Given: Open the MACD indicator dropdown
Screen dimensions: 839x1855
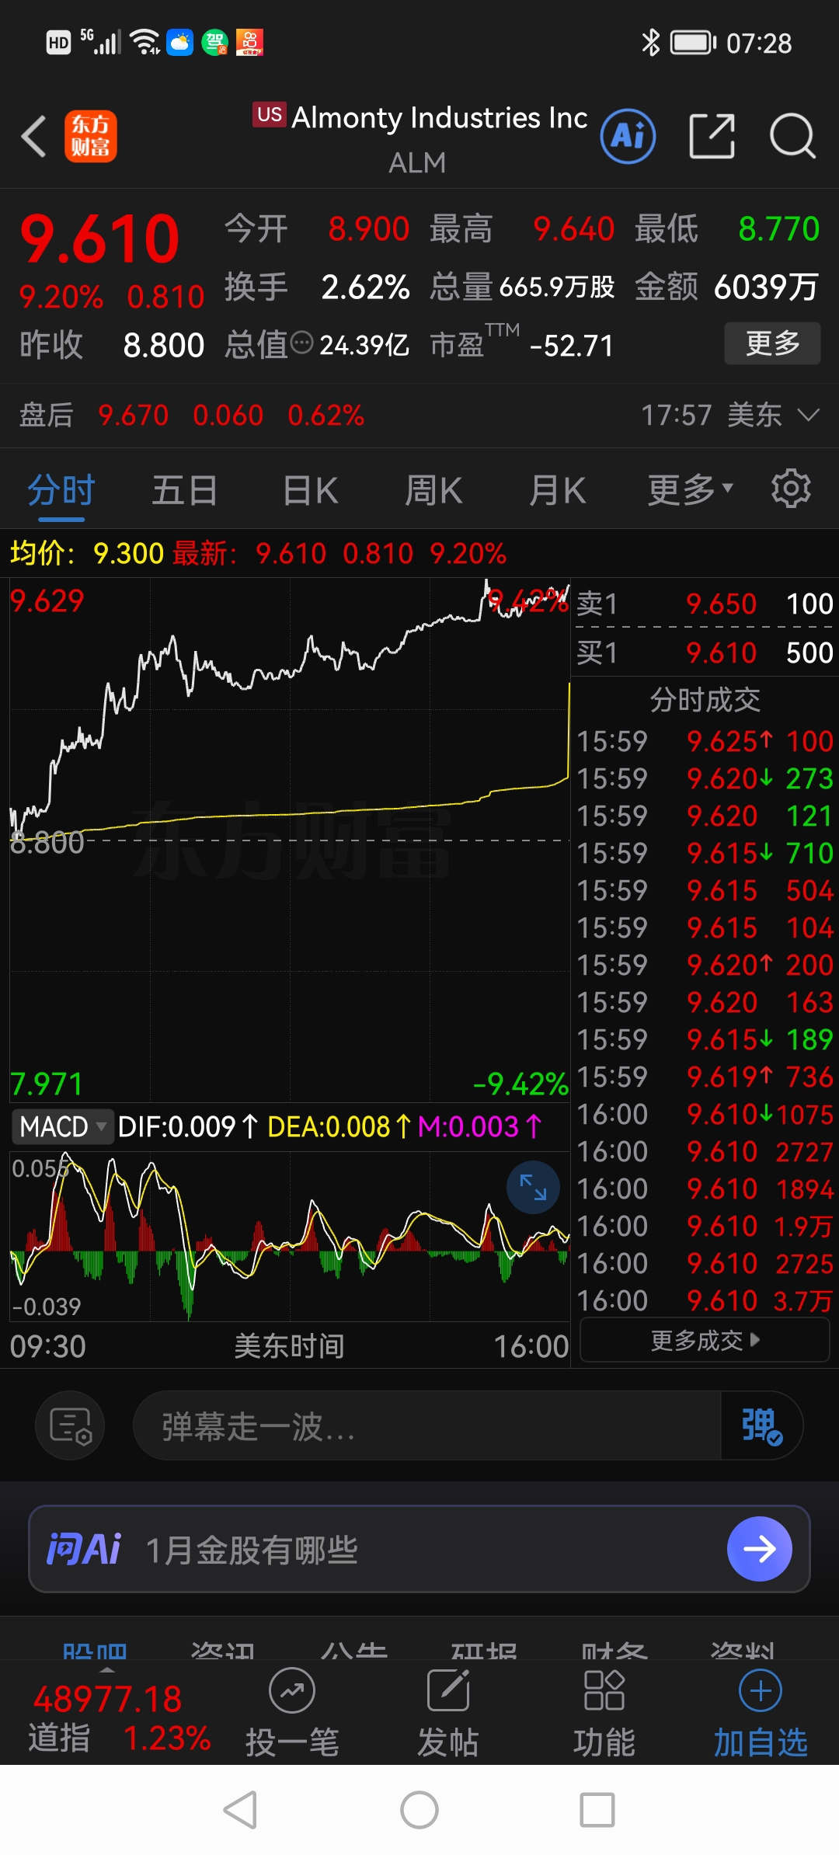Looking at the screenshot, I should point(63,1126).
